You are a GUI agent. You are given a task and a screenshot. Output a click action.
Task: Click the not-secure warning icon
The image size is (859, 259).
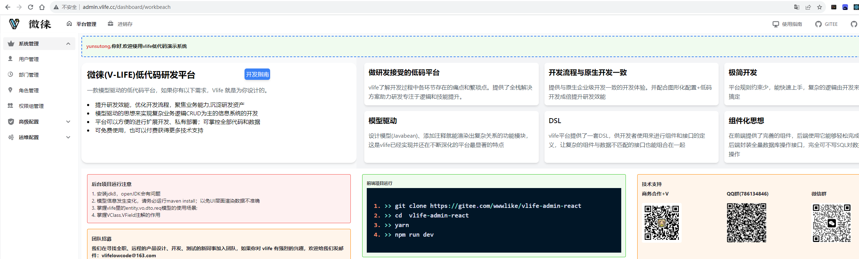tap(56, 7)
